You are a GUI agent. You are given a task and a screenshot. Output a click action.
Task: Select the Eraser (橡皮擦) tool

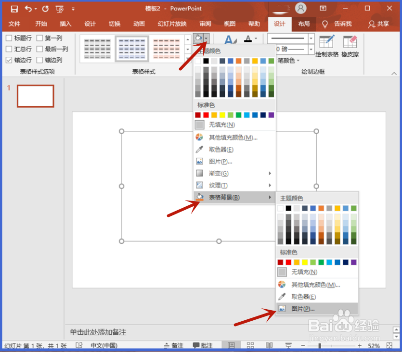350,46
